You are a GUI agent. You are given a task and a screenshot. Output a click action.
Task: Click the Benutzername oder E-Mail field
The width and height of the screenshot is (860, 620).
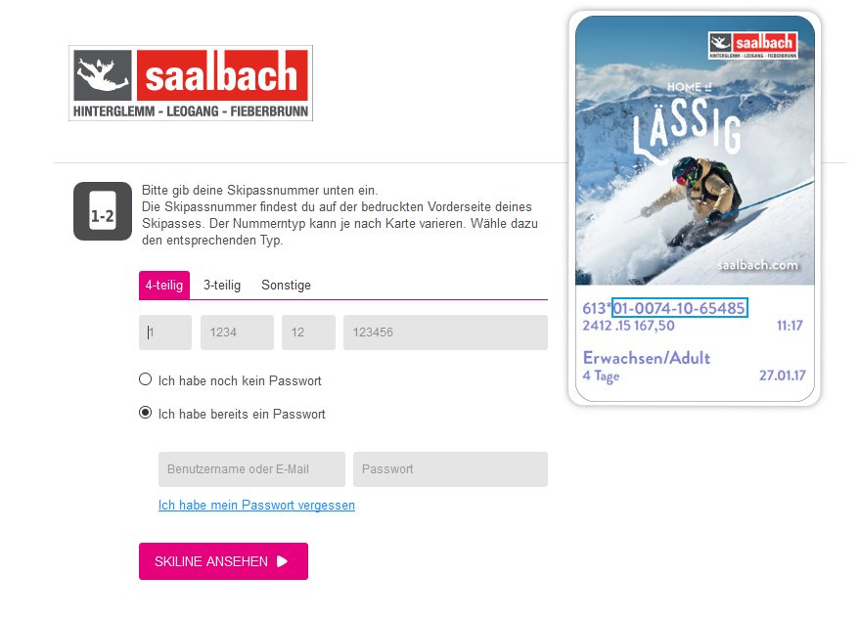(x=251, y=469)
